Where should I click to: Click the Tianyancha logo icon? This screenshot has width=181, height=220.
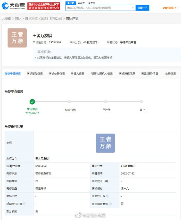pos(5,6)
